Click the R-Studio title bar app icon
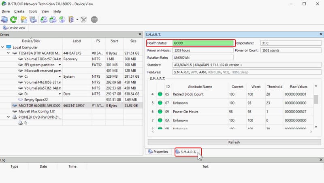 4,4
